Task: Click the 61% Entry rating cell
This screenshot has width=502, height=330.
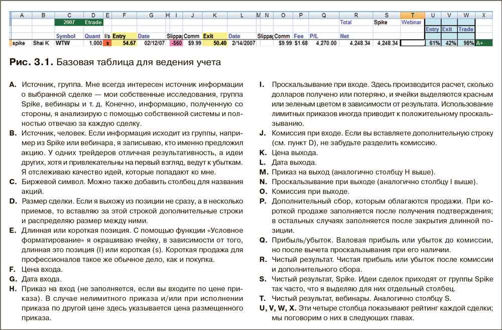Action: pyautogui.click(x=432, y=44)
